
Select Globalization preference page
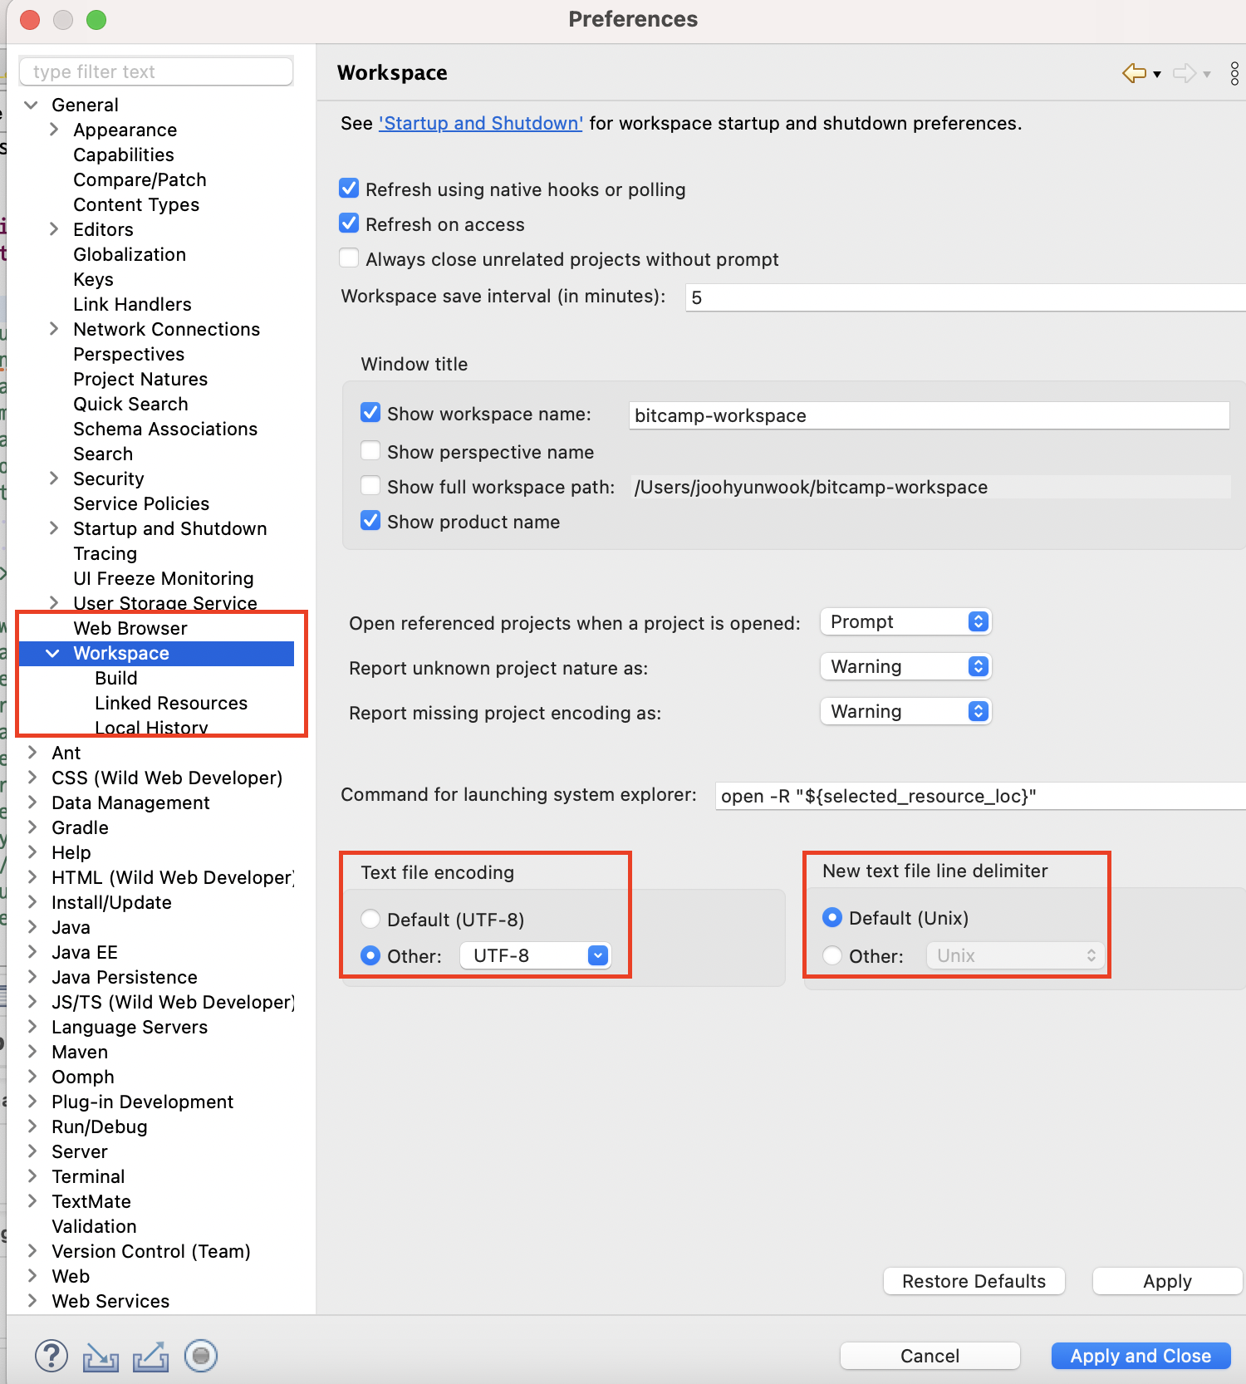[130, 254]
